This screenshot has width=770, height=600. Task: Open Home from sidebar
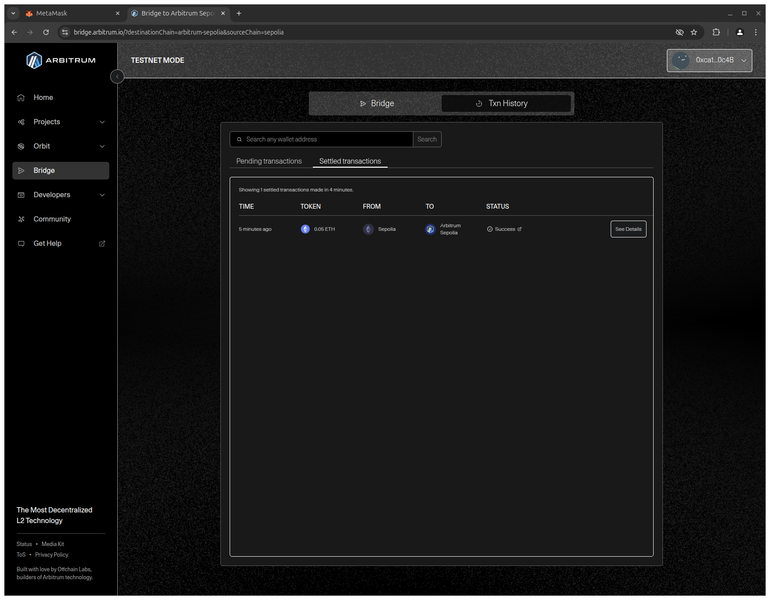61,98
